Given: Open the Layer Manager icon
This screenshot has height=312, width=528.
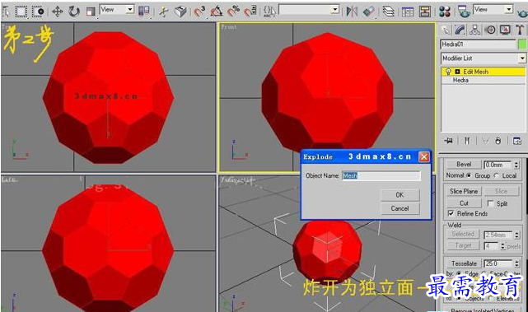Looking at the screenshot, I should click(389, 12).
